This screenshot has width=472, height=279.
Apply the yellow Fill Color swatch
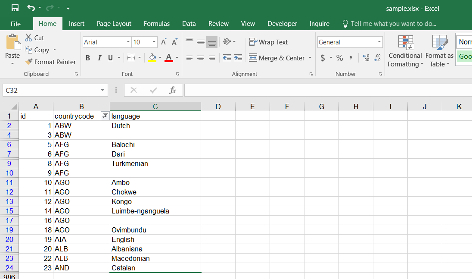click(x=152, y=58)
